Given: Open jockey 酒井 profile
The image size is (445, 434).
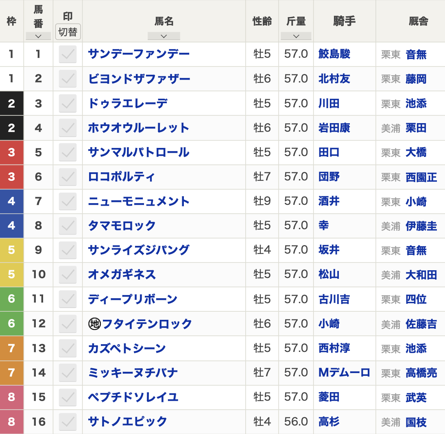Looking at the screenshot, I should [329, 201].
